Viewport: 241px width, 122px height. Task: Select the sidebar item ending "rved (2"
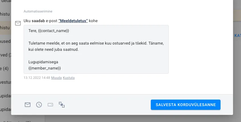(5, 55)
